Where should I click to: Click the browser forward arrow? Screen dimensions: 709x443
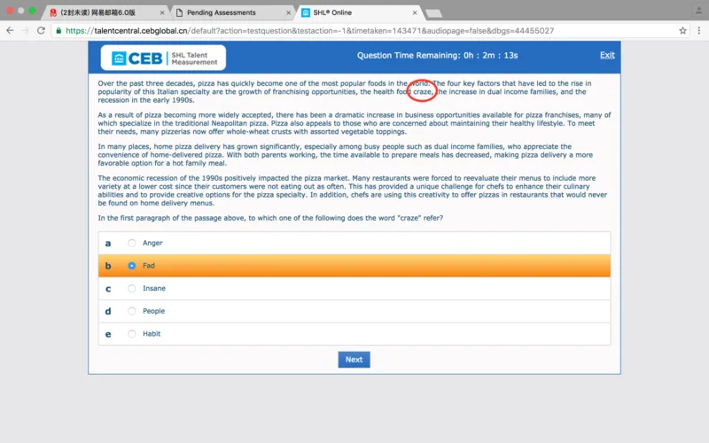(x=26, y=30)
